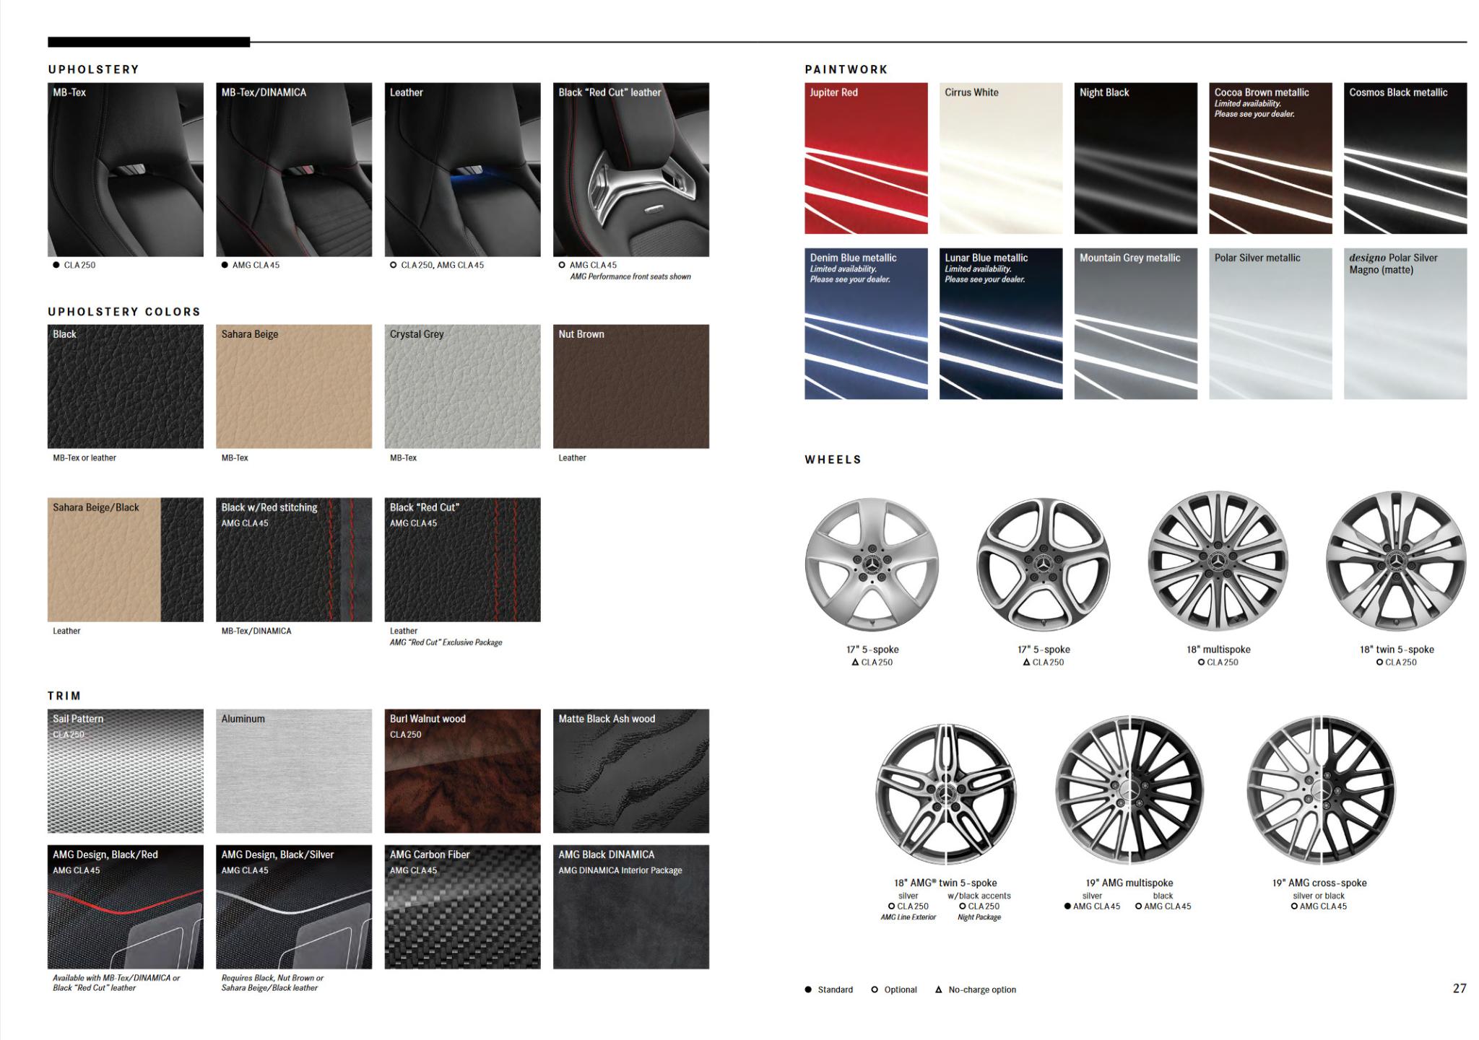
Task: Pick the AMG Design Black/Red trim sample
Action: click(126, 906)
